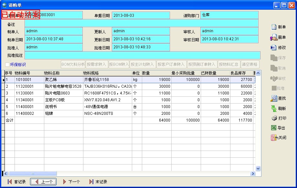Viewport: 297px width, 188px height.
Task: Navigate to 上一个 (previous) record
Action: [44, 182]
